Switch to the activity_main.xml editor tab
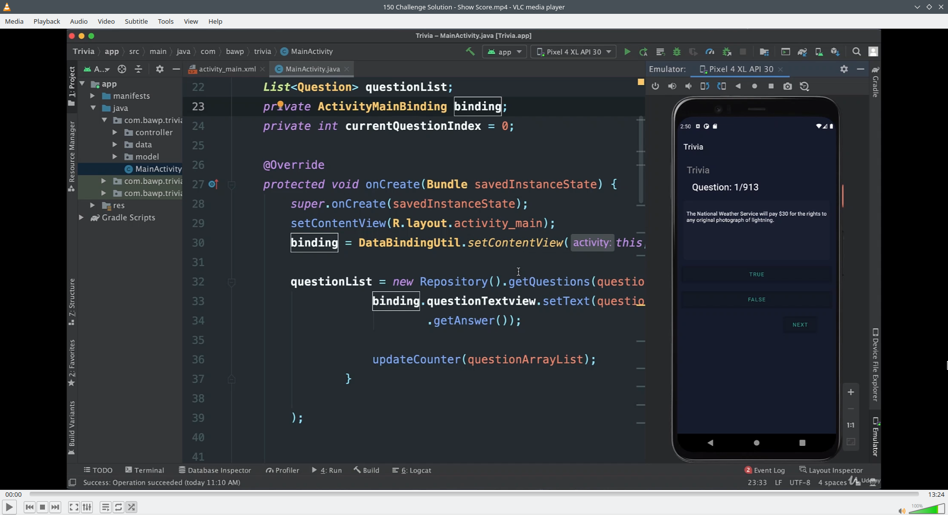 point(227,69)
